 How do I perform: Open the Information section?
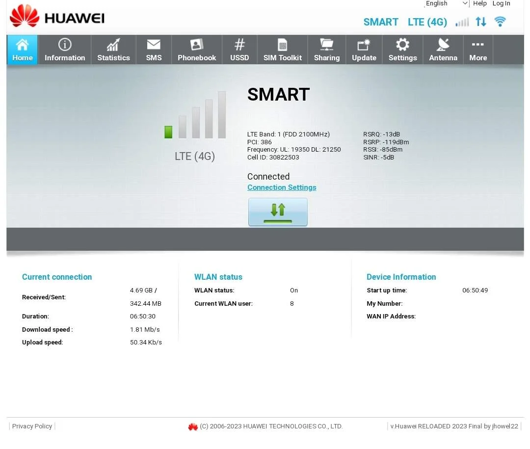click(x=65, y=50)
